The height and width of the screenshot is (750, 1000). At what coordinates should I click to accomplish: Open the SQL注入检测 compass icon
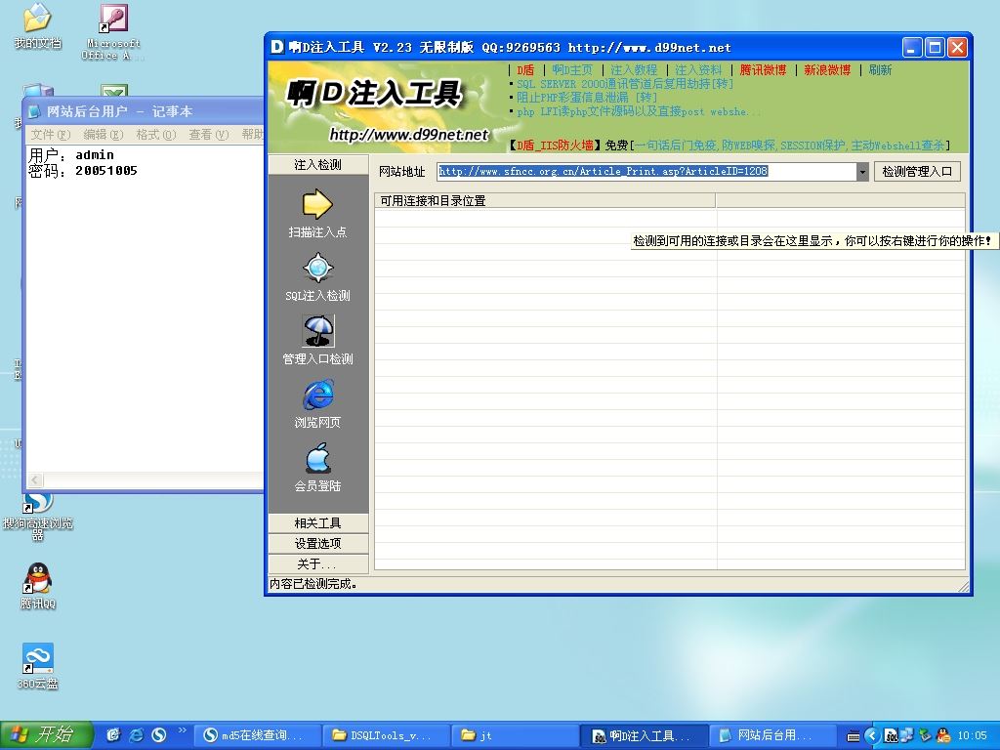317,268
